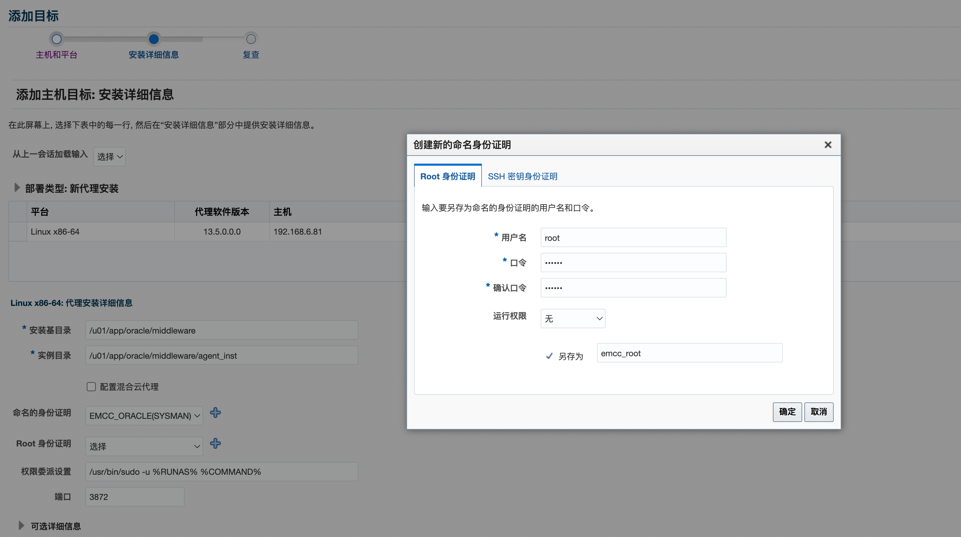Click the username field containing root
961x537 pixels.
point(633,237)
